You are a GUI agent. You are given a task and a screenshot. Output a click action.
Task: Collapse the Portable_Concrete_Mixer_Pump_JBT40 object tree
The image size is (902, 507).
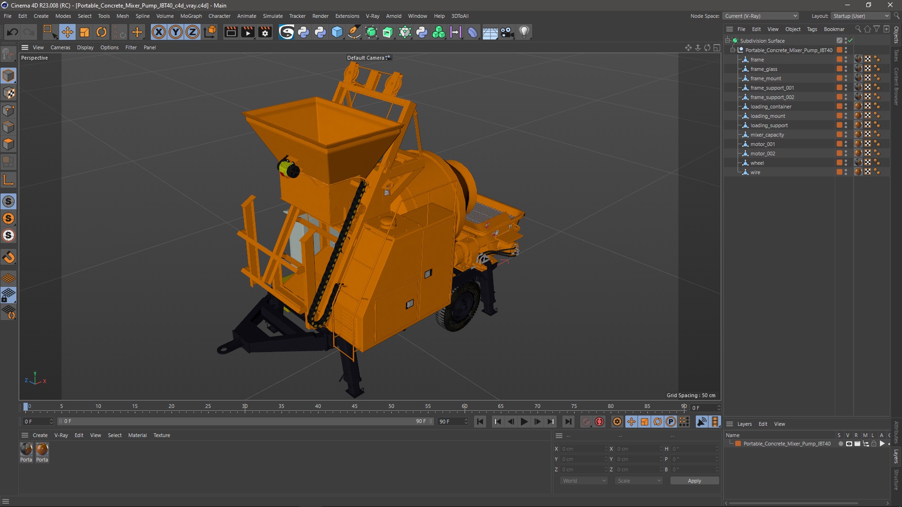click(732, 50)
